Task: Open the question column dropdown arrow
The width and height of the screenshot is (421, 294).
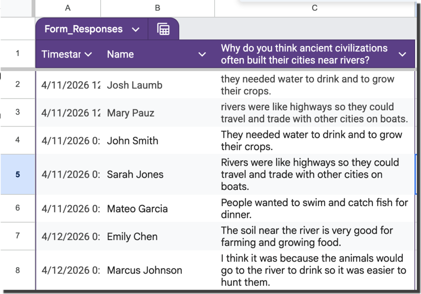Action: coord(402,54)
